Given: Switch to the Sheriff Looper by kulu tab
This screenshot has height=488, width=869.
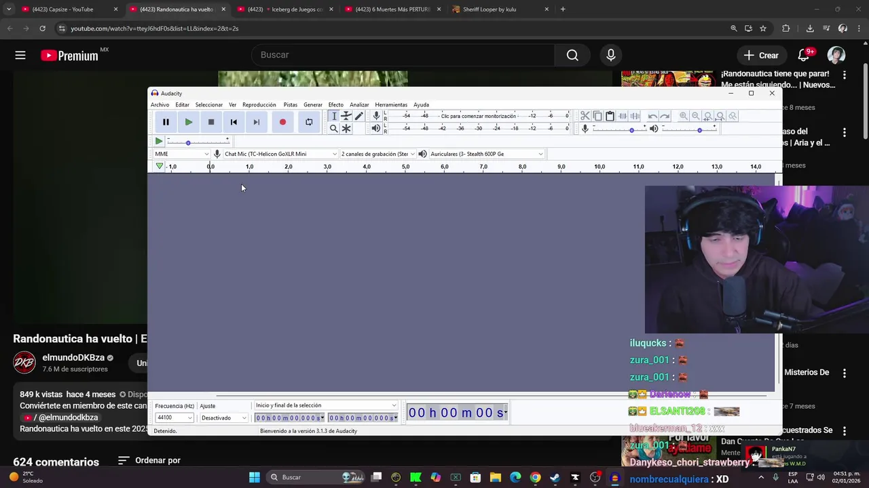Looking at the screenshot, I should click(501, 9).
